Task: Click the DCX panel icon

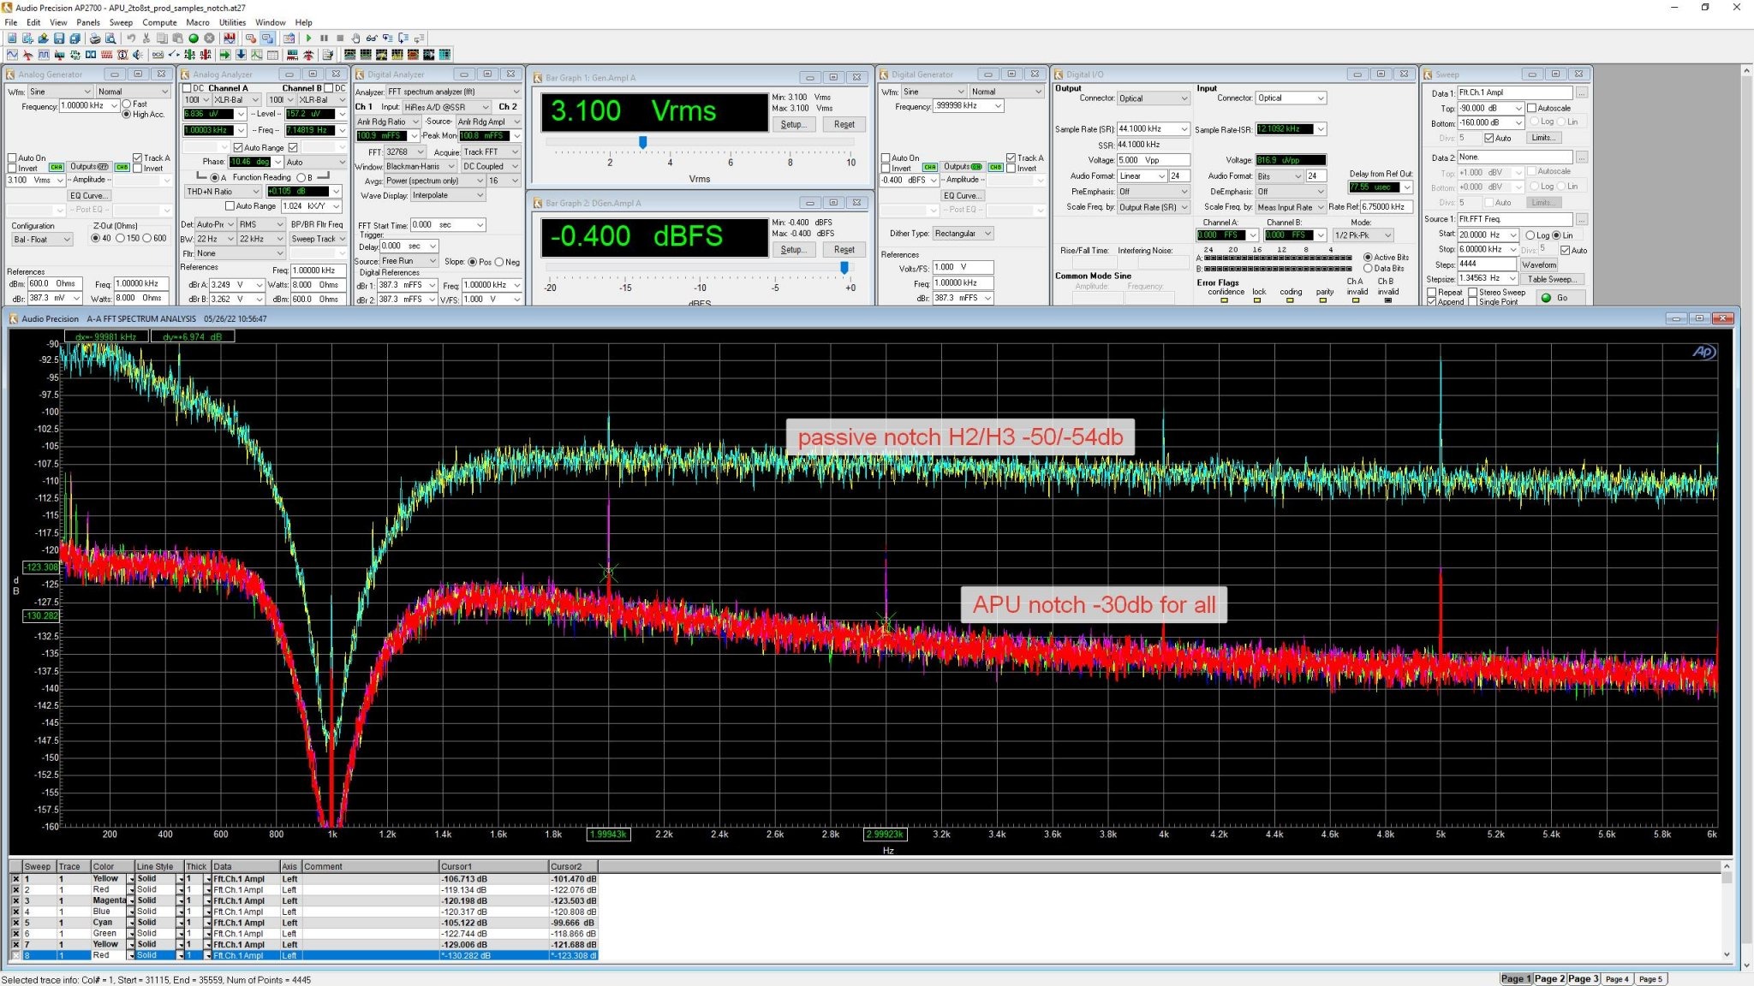Action: 158,55
